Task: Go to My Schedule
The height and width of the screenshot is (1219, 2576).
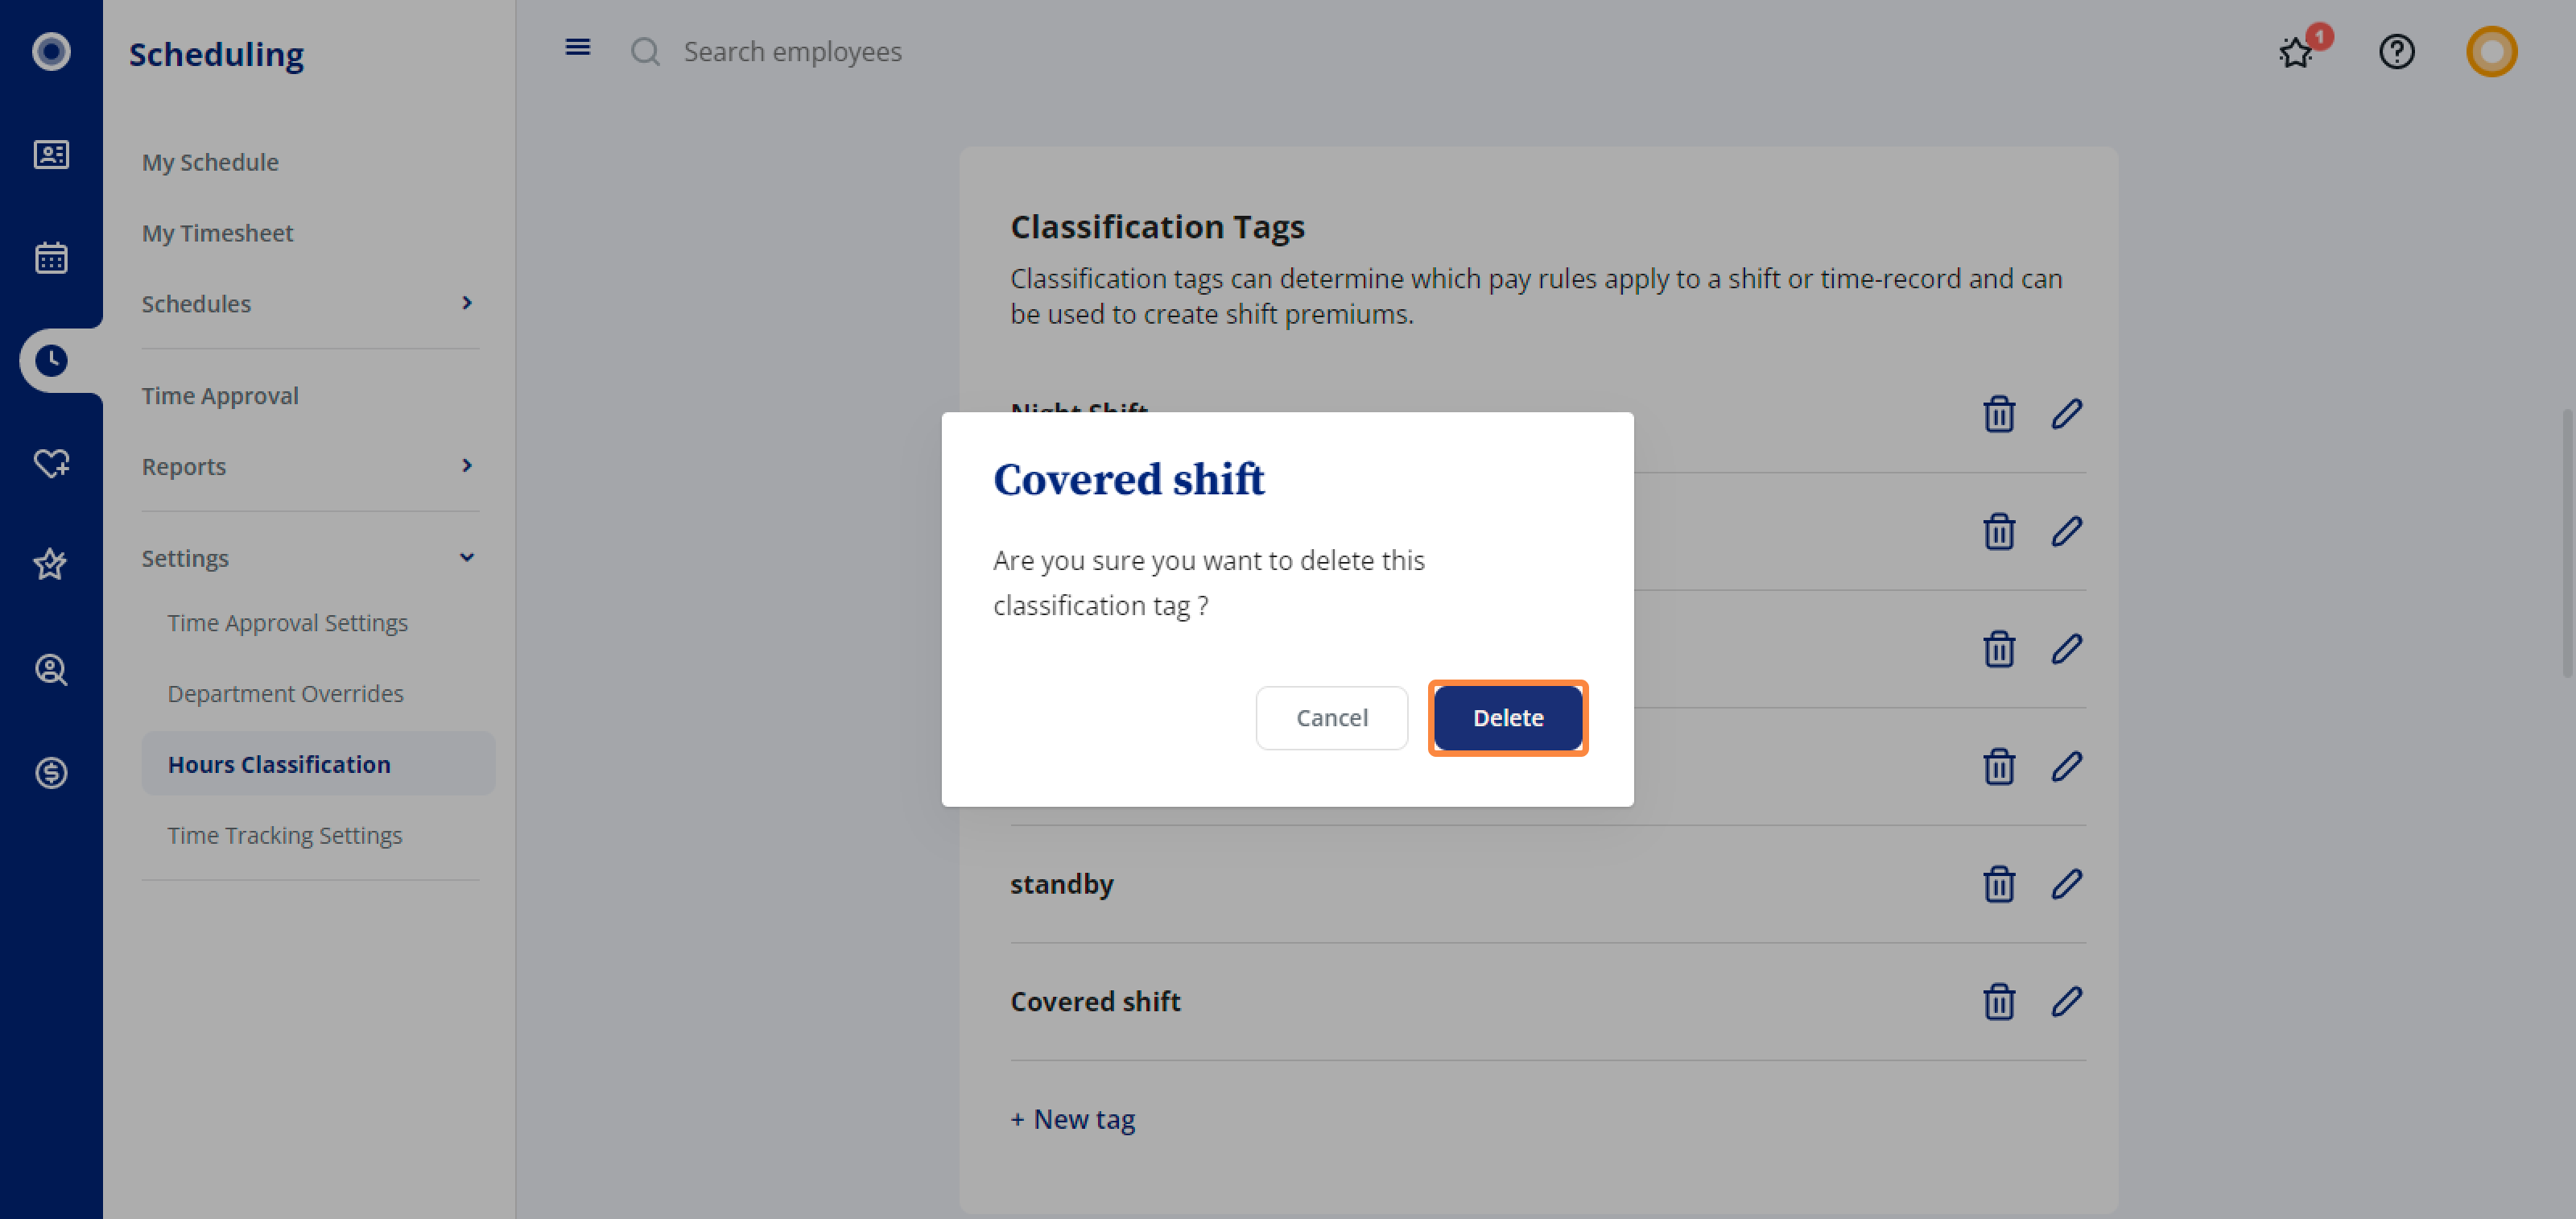Action: (210, 162)
